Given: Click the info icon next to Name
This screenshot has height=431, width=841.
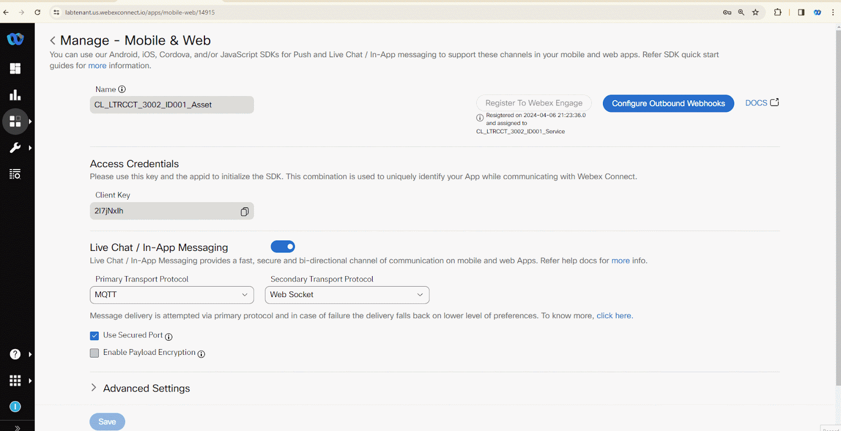Looking at the screenshot, I should [x=122, y=89].
